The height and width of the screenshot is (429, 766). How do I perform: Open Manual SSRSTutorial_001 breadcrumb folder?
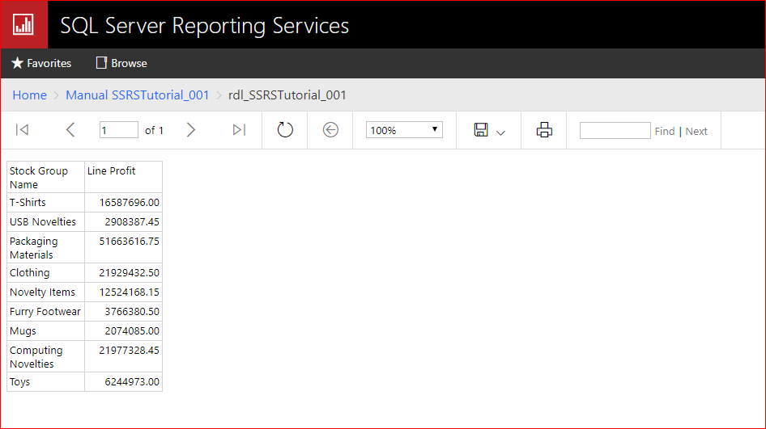click(x=138, y=95)
